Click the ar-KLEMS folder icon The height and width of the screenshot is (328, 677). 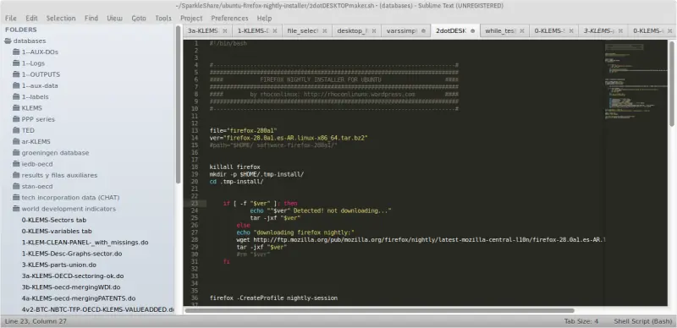click(16, 141)
